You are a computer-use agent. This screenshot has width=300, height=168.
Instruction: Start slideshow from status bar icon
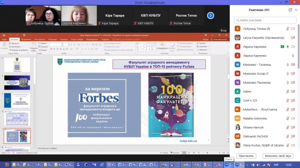[x=199, y=153]
